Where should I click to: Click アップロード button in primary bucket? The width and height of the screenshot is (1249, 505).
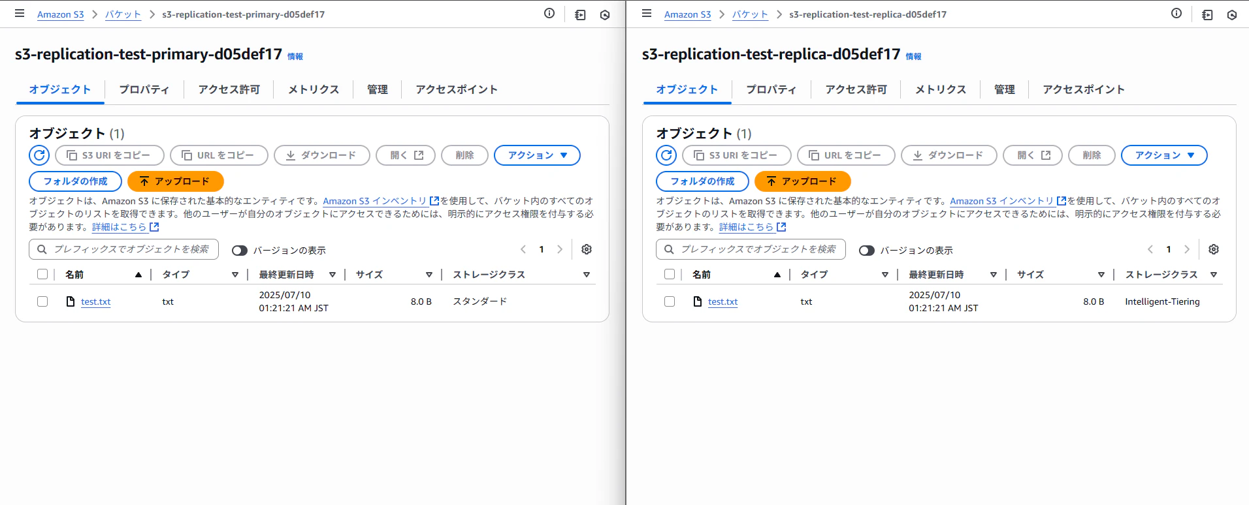pos(176,181)
